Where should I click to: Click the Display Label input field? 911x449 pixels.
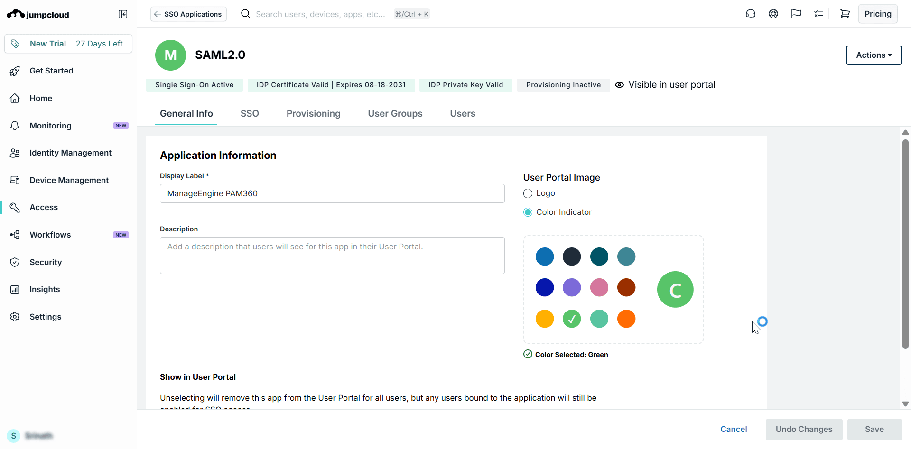point(332,193)
